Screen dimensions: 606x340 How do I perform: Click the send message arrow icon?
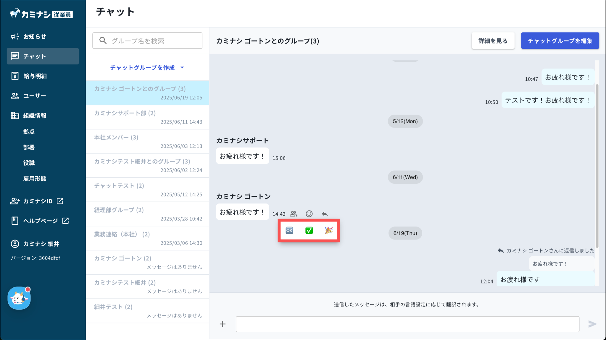click(592, 324)
